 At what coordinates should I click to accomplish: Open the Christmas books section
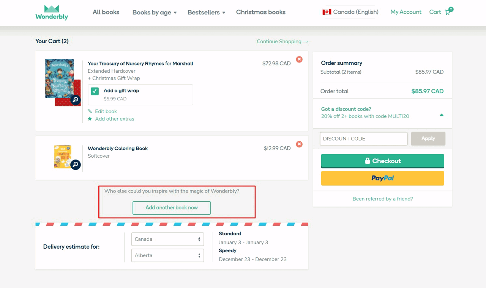pyautogui.click(x=260, y=12)
